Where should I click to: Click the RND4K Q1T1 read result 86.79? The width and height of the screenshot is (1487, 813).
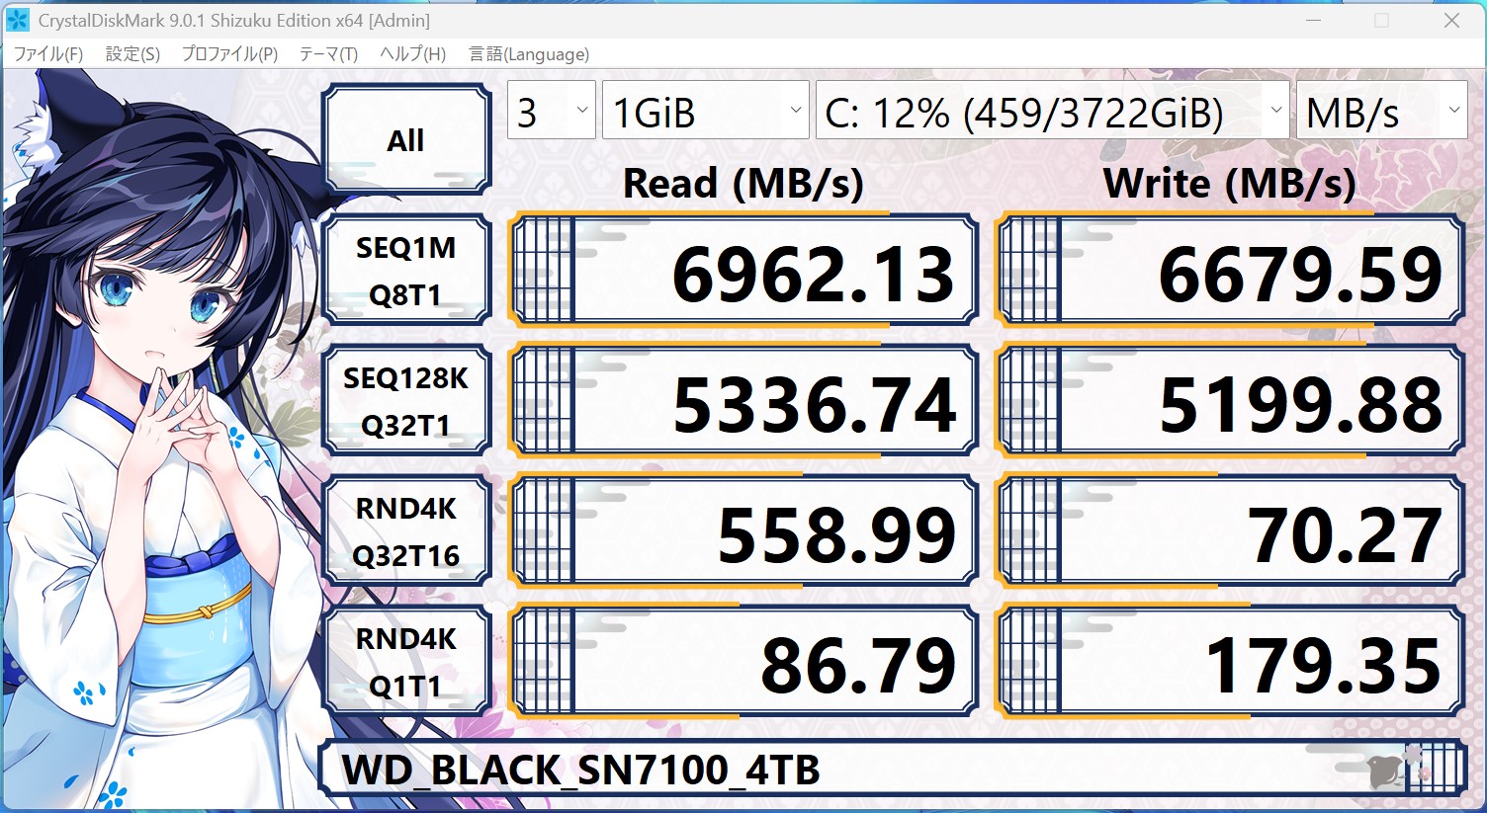(x=743, y=661)
